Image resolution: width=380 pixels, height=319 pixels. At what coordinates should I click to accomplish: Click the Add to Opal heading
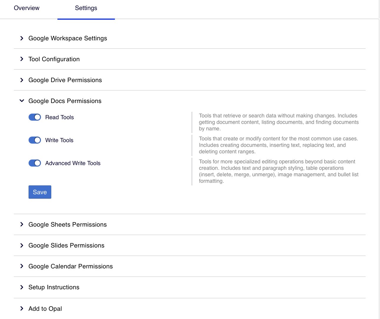(x=45, y=309)
